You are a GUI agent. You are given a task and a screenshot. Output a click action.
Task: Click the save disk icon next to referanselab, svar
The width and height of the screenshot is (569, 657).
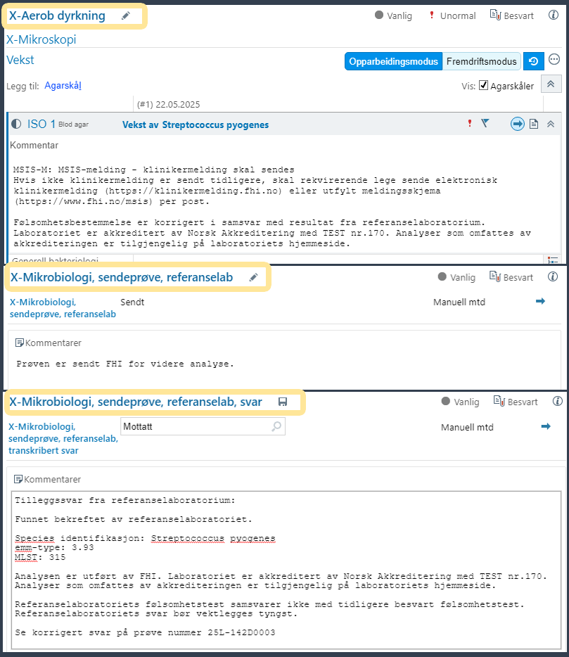point(283,402)
